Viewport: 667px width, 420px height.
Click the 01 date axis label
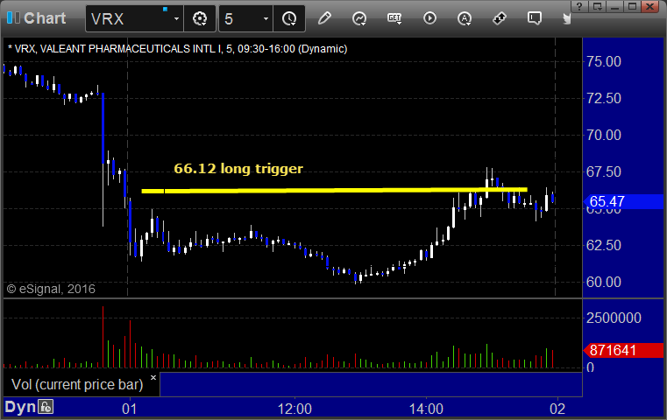coord(130,409)
